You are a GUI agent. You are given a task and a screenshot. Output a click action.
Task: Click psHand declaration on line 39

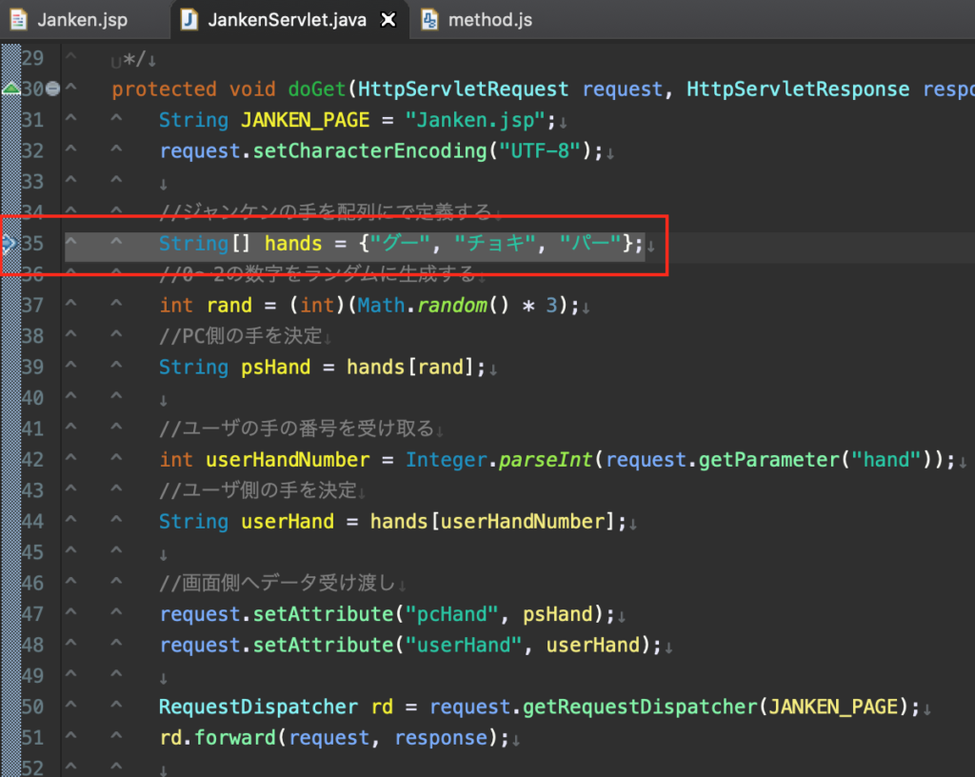(x=275, y=368)
